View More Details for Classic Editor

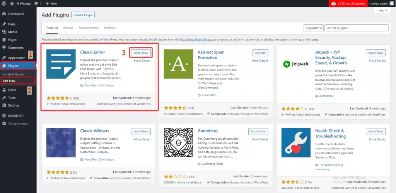tap(142, 61)
